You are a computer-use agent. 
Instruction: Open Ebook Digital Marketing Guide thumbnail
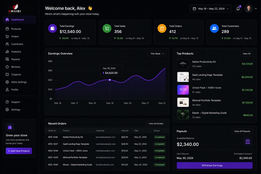(x=183, y=114)
